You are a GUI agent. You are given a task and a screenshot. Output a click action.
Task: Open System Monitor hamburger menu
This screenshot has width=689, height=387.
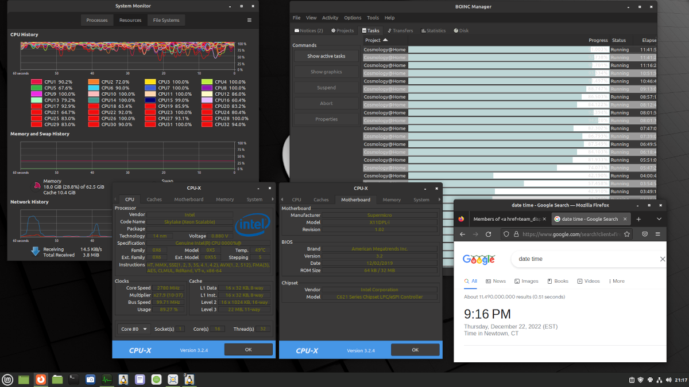point(249,20)
